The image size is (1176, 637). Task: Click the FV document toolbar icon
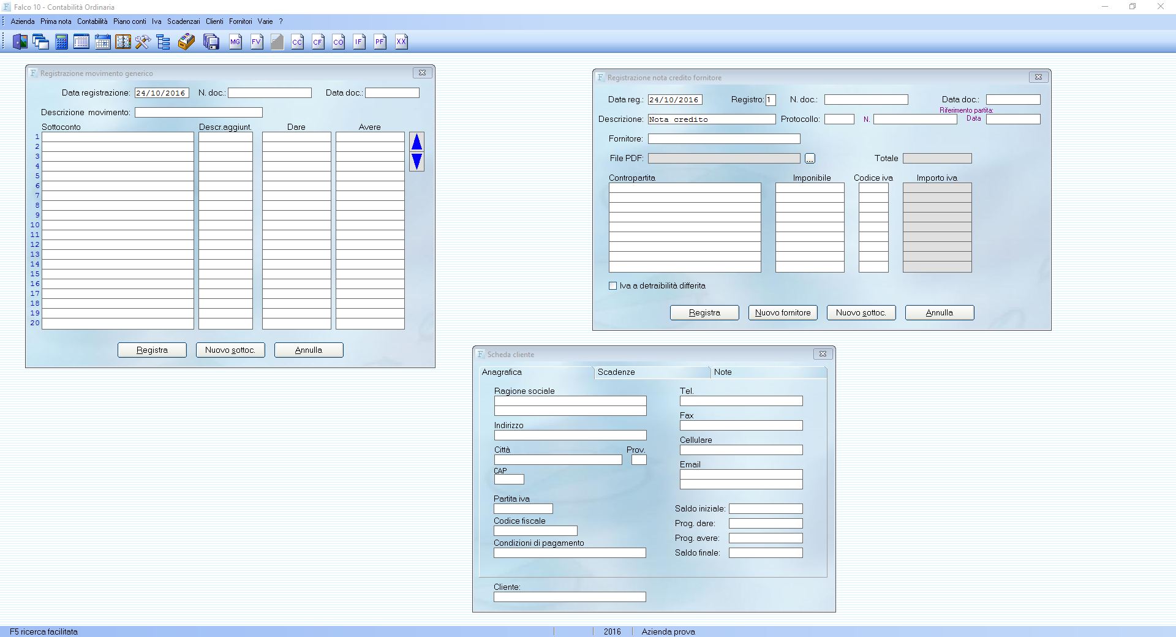(x=257, y=42)
